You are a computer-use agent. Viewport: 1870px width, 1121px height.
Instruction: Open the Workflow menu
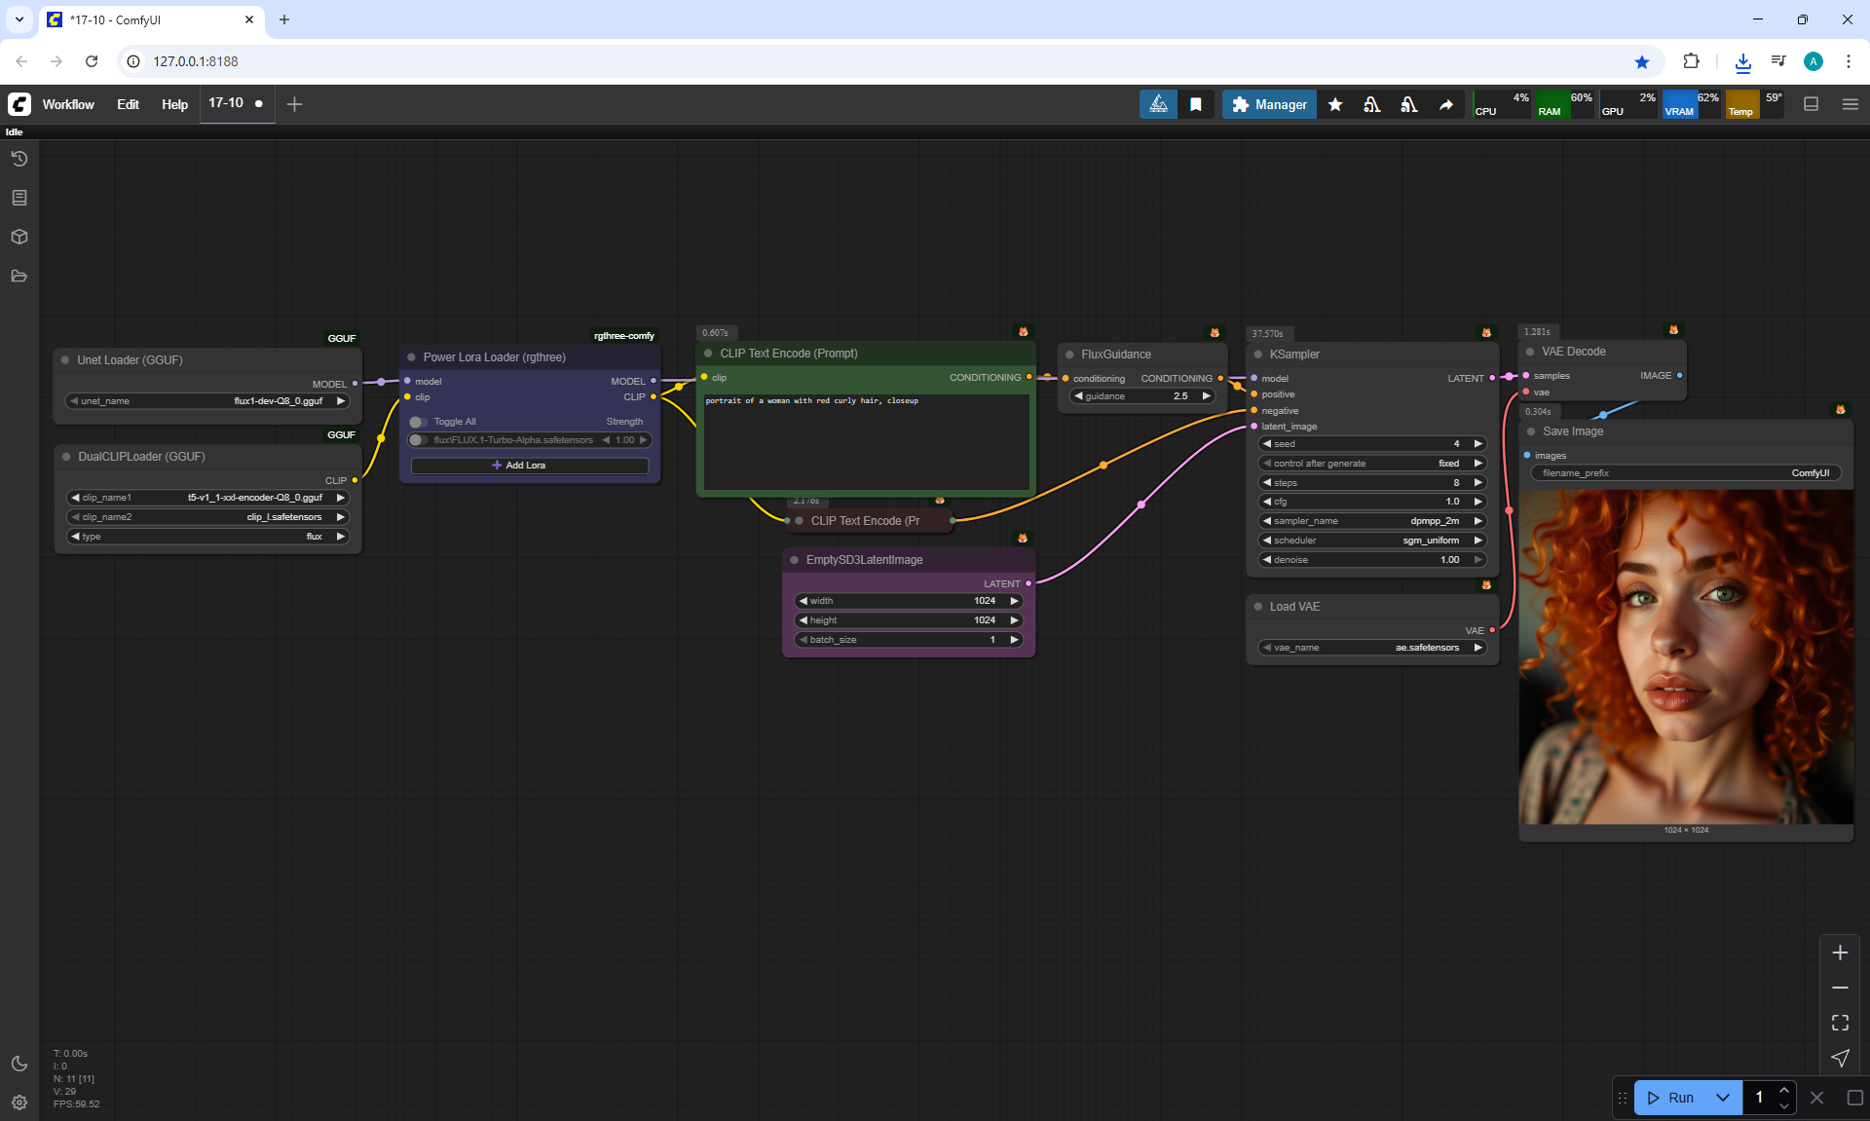68,104
